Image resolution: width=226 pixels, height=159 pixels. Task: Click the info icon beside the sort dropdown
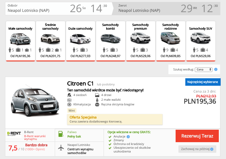[x=216, y=70]
